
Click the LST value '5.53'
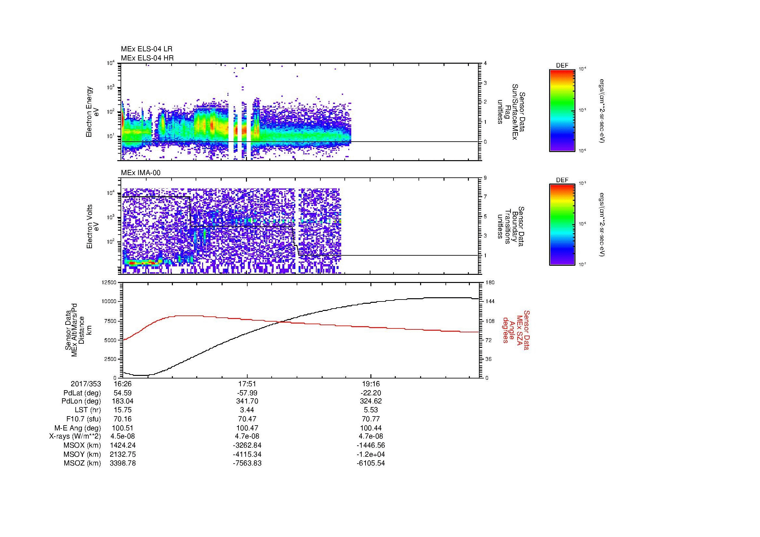click(x=371, y=410)
